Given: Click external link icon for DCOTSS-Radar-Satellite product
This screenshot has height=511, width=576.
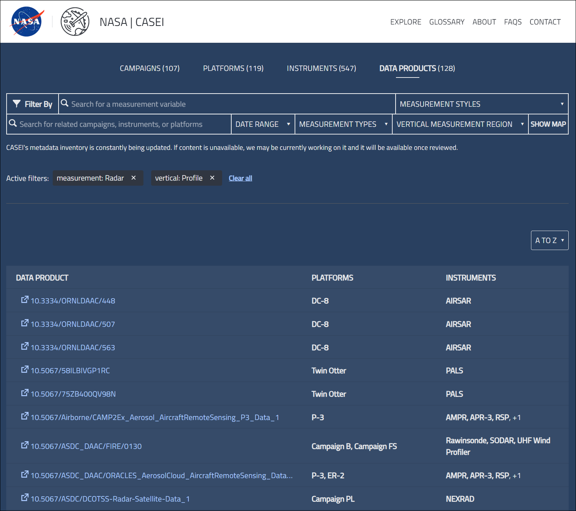Looking at the screenshot, I should [x=25, y=498].
